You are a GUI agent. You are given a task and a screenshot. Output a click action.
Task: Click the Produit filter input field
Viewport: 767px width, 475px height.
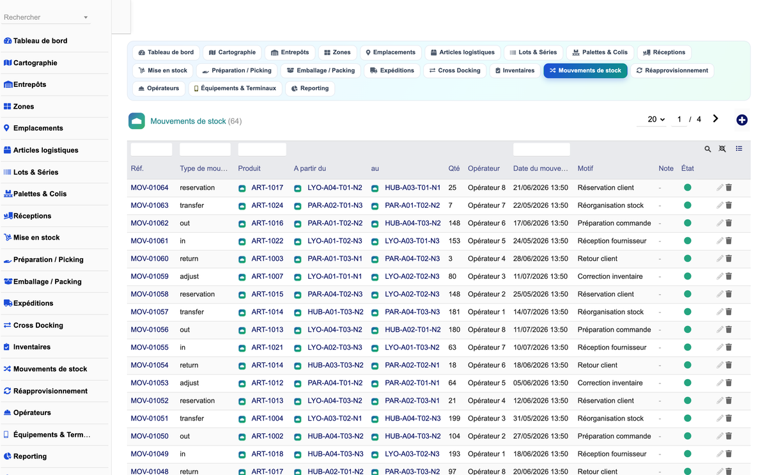pyautogui.click(x=262, y=150)
